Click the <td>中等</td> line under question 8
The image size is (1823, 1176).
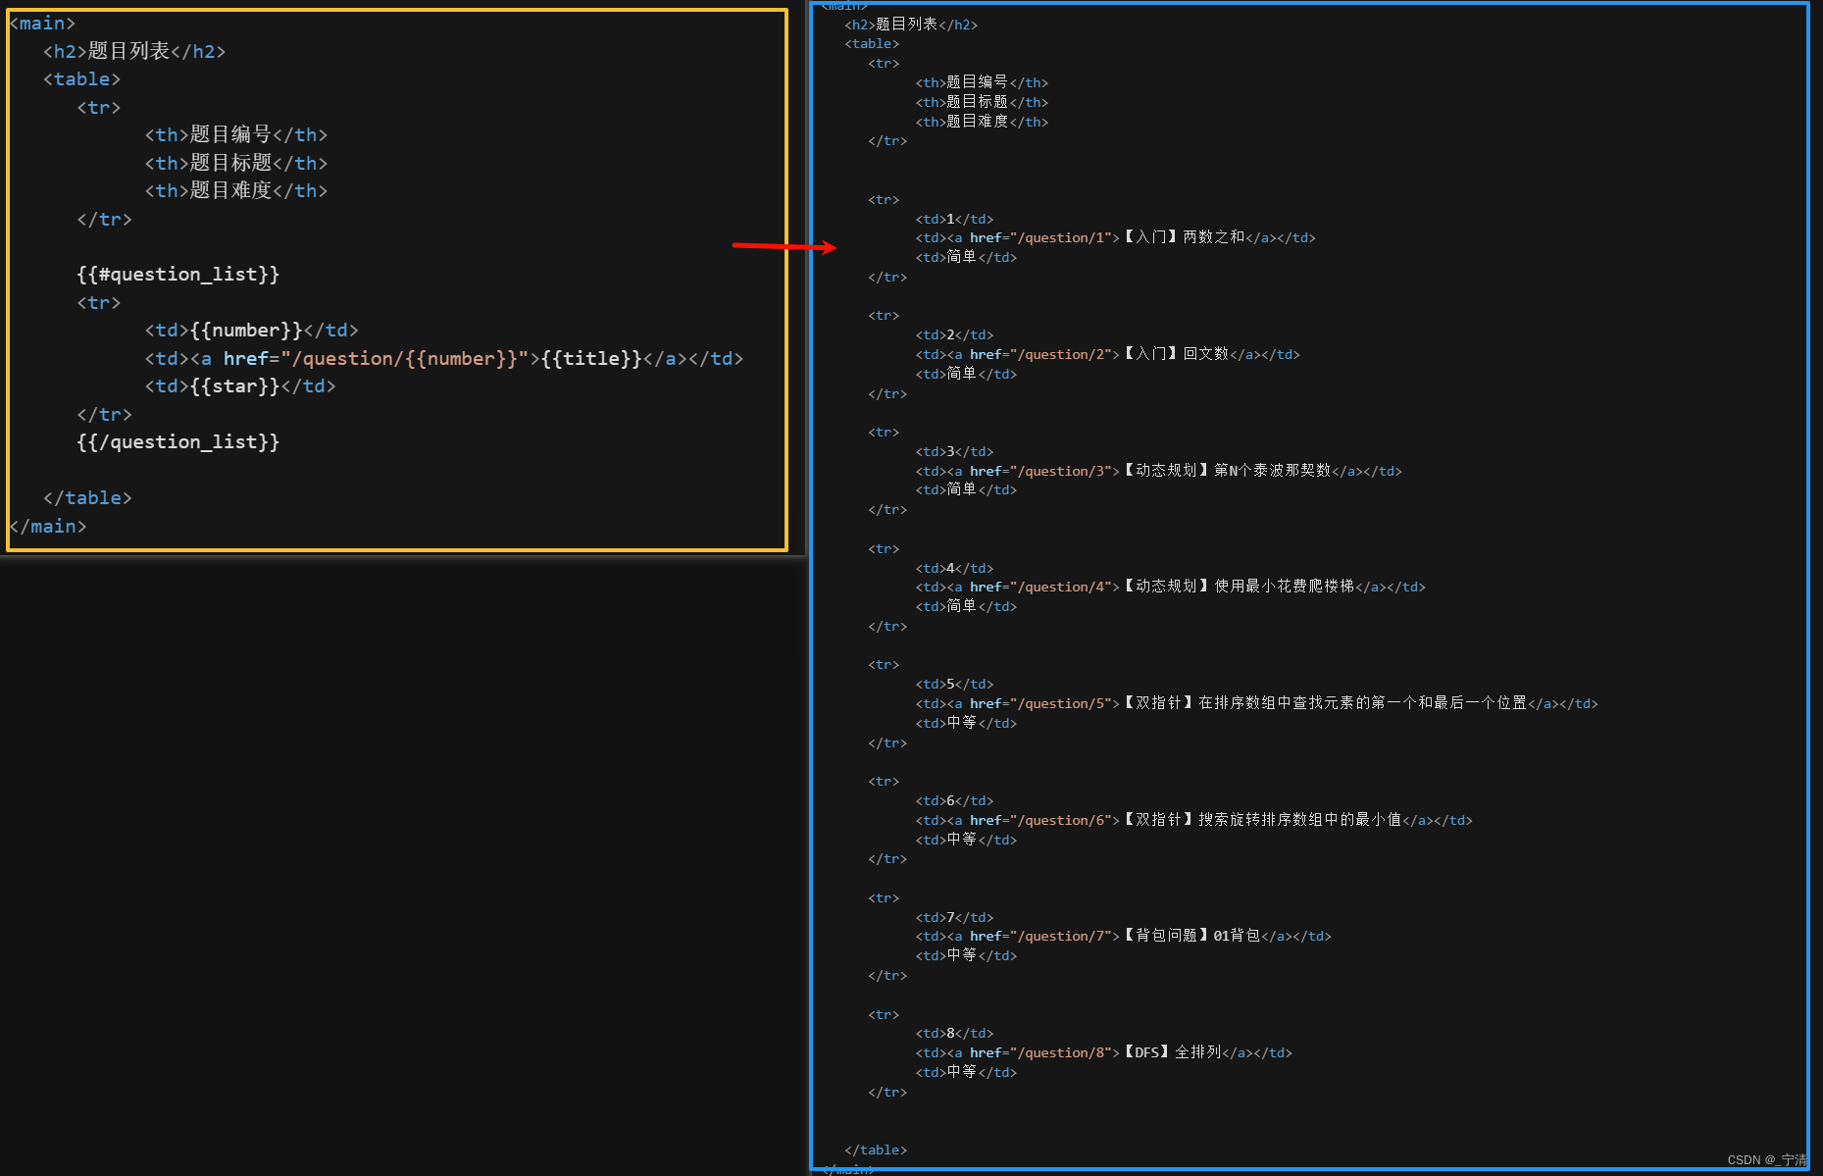point(966,1073)
